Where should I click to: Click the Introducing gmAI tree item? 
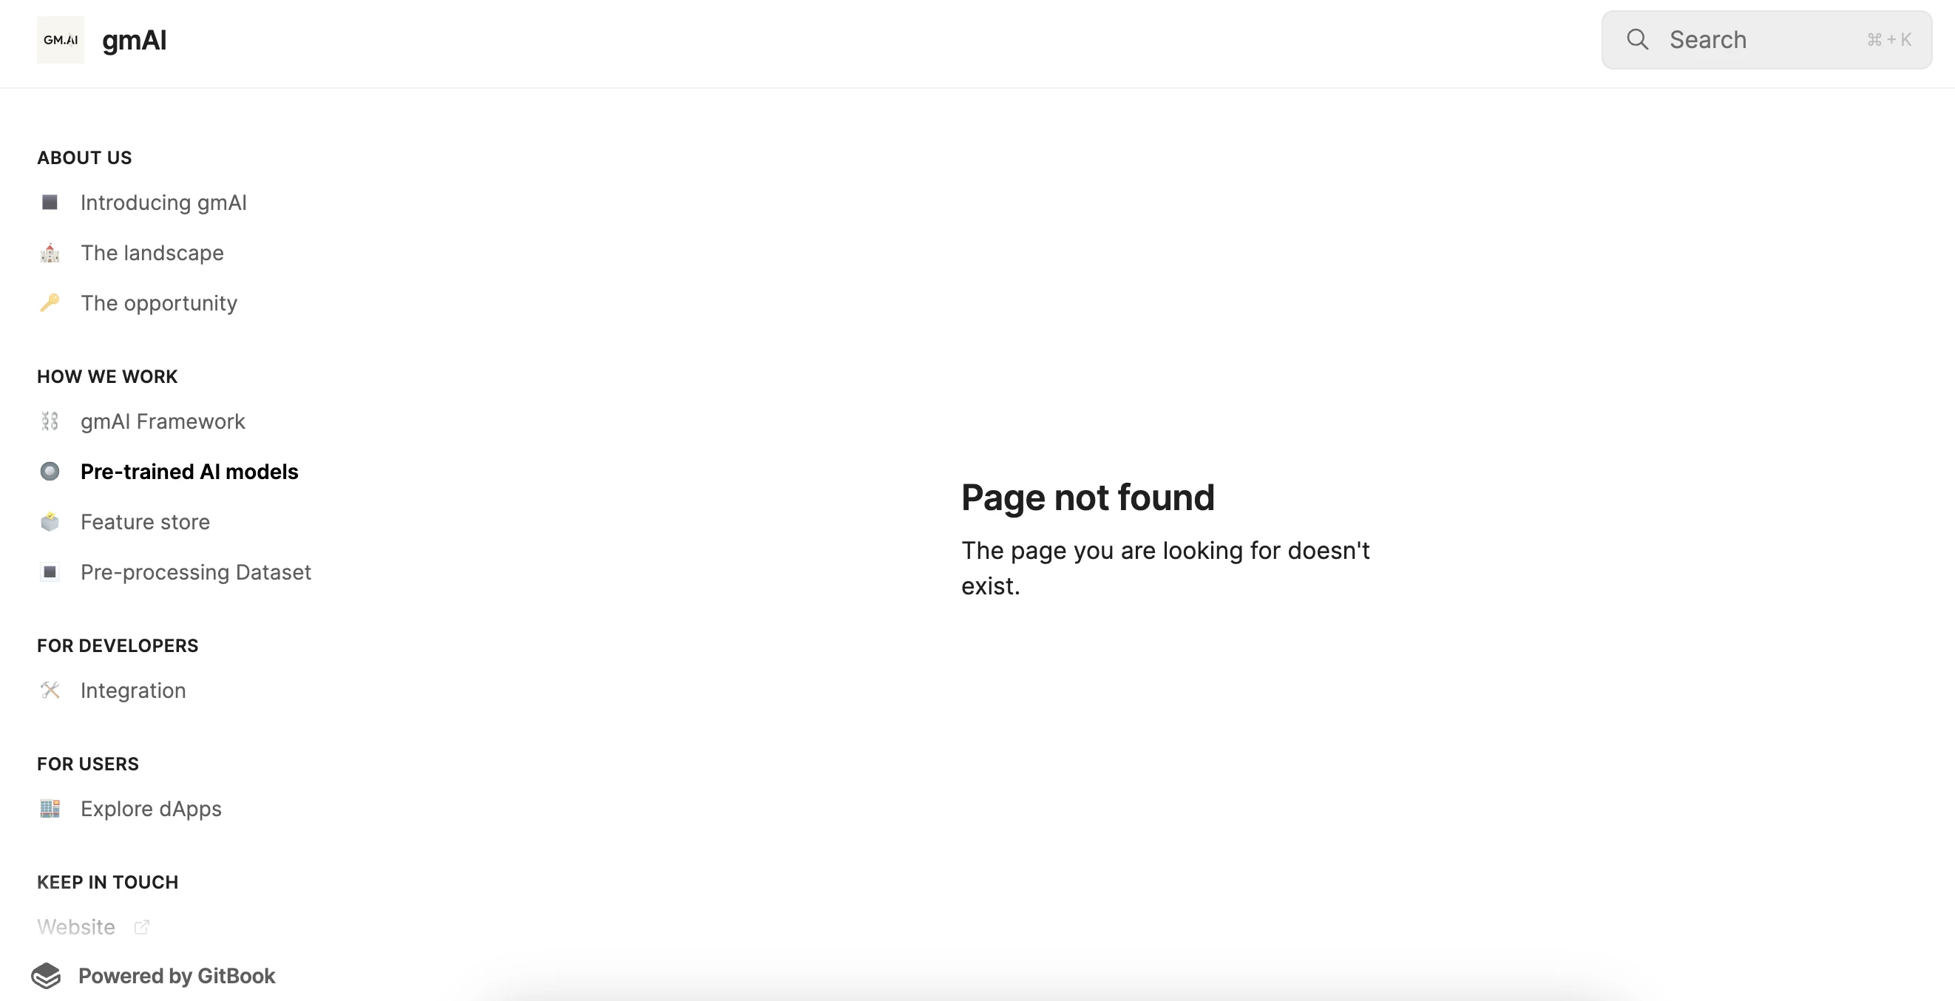pos(165,202)
